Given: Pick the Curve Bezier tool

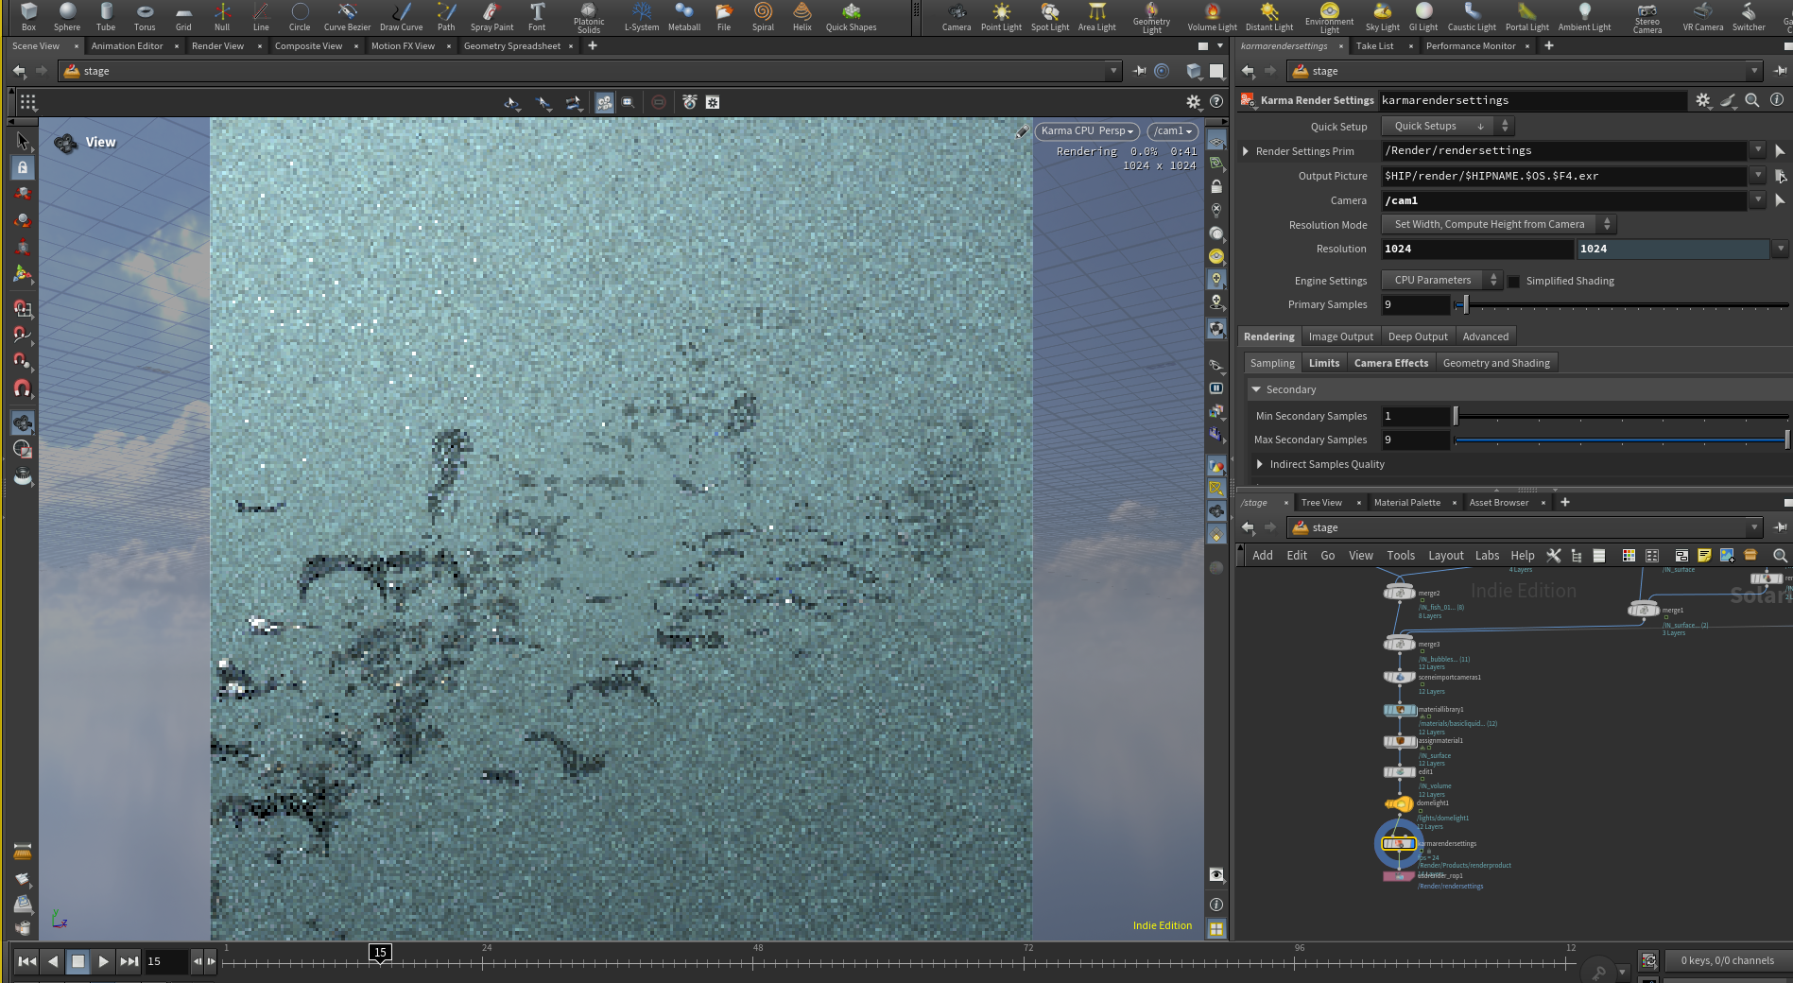Looking at the screenshot, I should (x=347, y=16).
